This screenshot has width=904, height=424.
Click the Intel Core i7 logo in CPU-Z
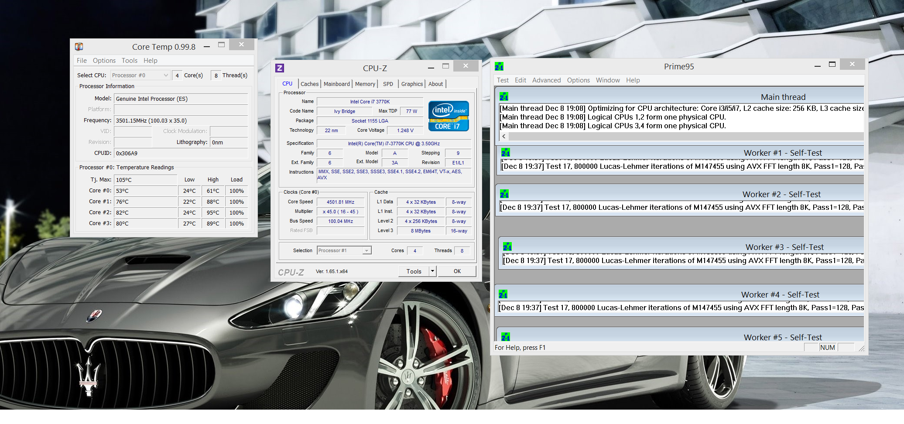pyautogui.click(x=449, y=116)
